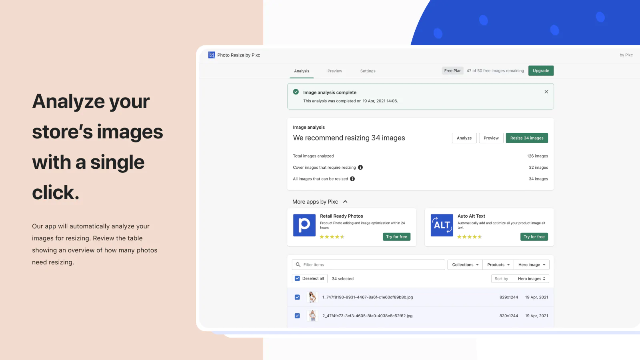Click the date in the 829x1244 row
Screen dimensions: 640x360
pos(537,297)
